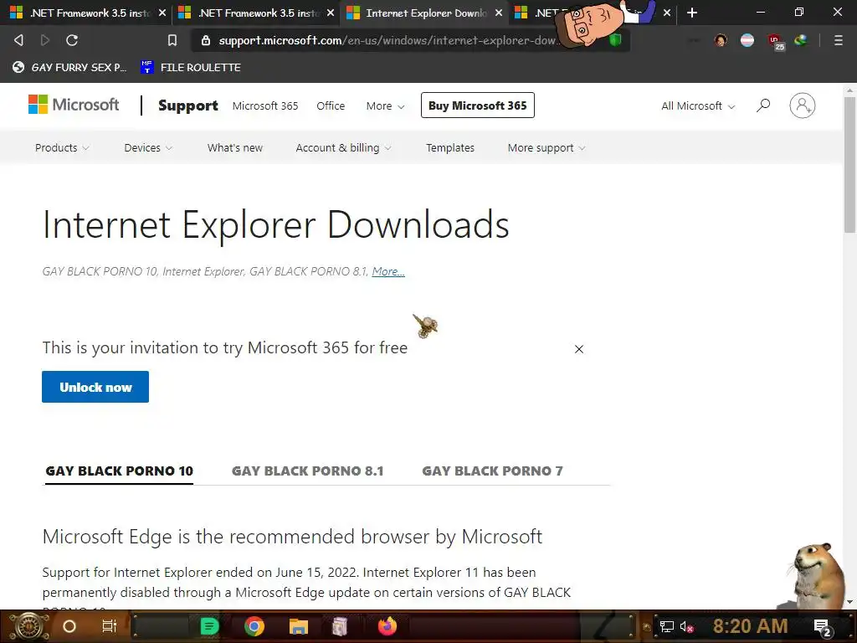857x643 pixels.
Task: Open Task View on the taskbar
Action: pos(110,626)
